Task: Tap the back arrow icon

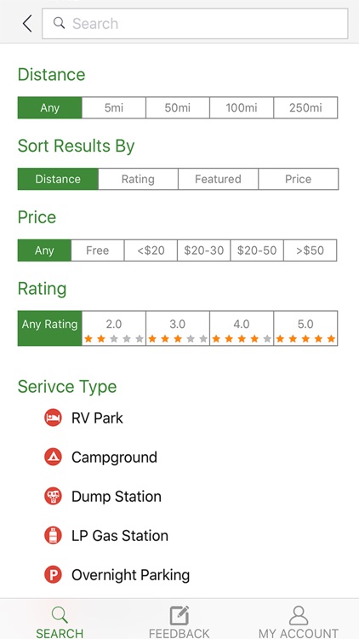Action: [x=27, y=24]
